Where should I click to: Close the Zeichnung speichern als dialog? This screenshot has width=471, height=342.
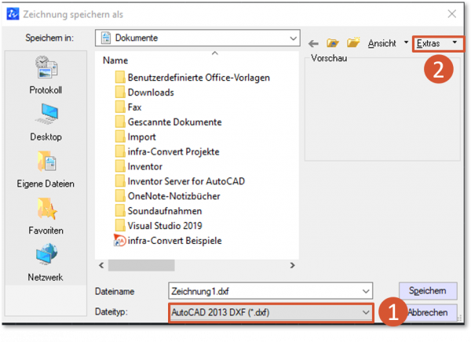pyautogui.click(x=452, y=14)
